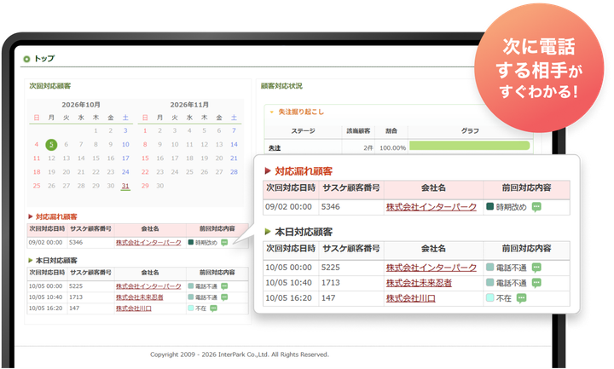This screenshot has width=614, height=369.
Task: Open 株式会社インターパーク link on left 09/02 row
Action: point(148,243)
